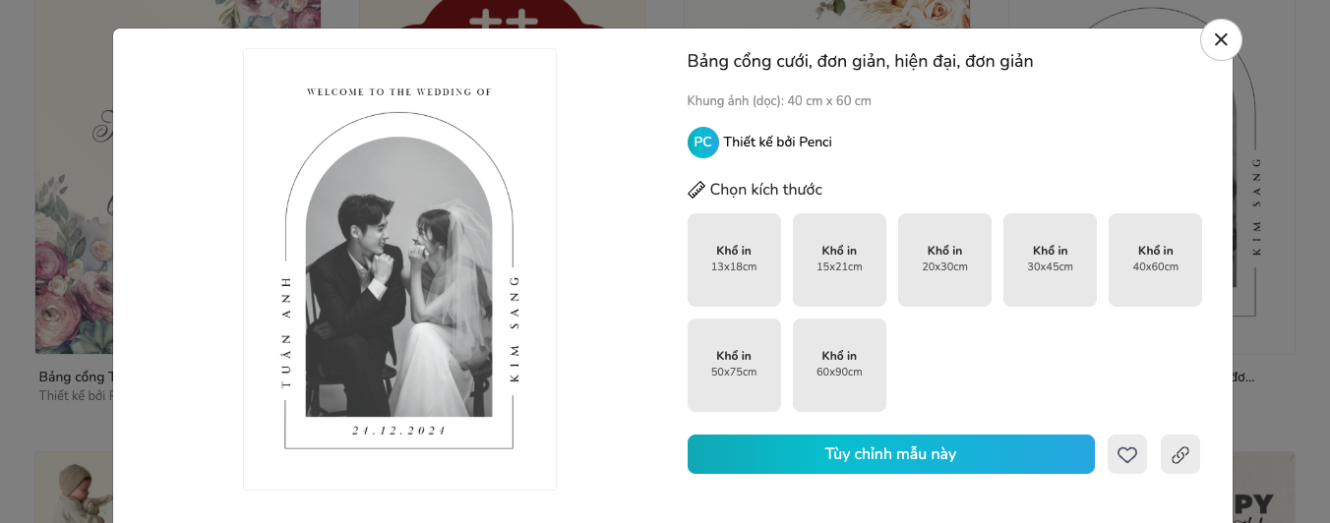The image size is (1330, 523).
Task: Click the Tùy chỉnh mẫu này button
Action: click(890, 454)
